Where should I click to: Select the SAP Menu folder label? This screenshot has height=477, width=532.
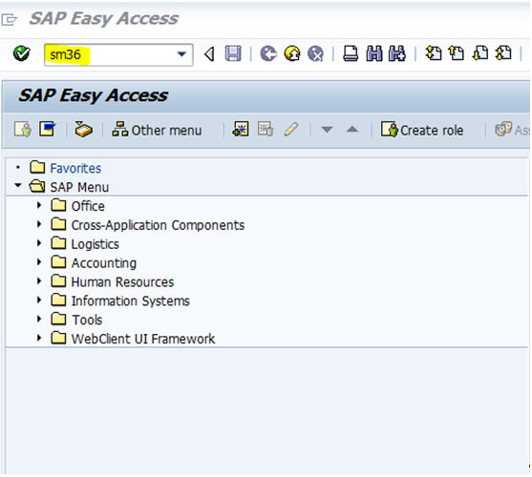point(79,187)
